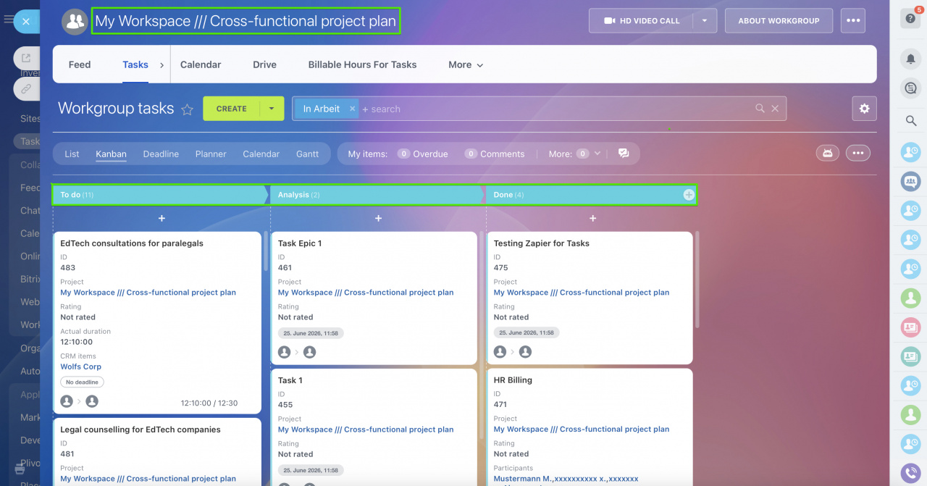Viewport: 927px width, 486px height.
Task: Click the ABOUT WORKGROUP button
Action: click(x=779, y=20)
